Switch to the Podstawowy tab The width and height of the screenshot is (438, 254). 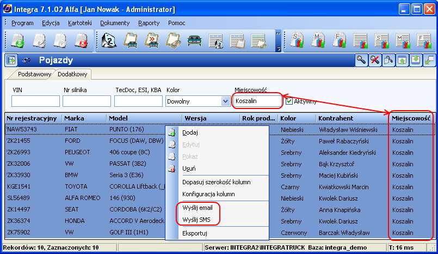point(34,74)
